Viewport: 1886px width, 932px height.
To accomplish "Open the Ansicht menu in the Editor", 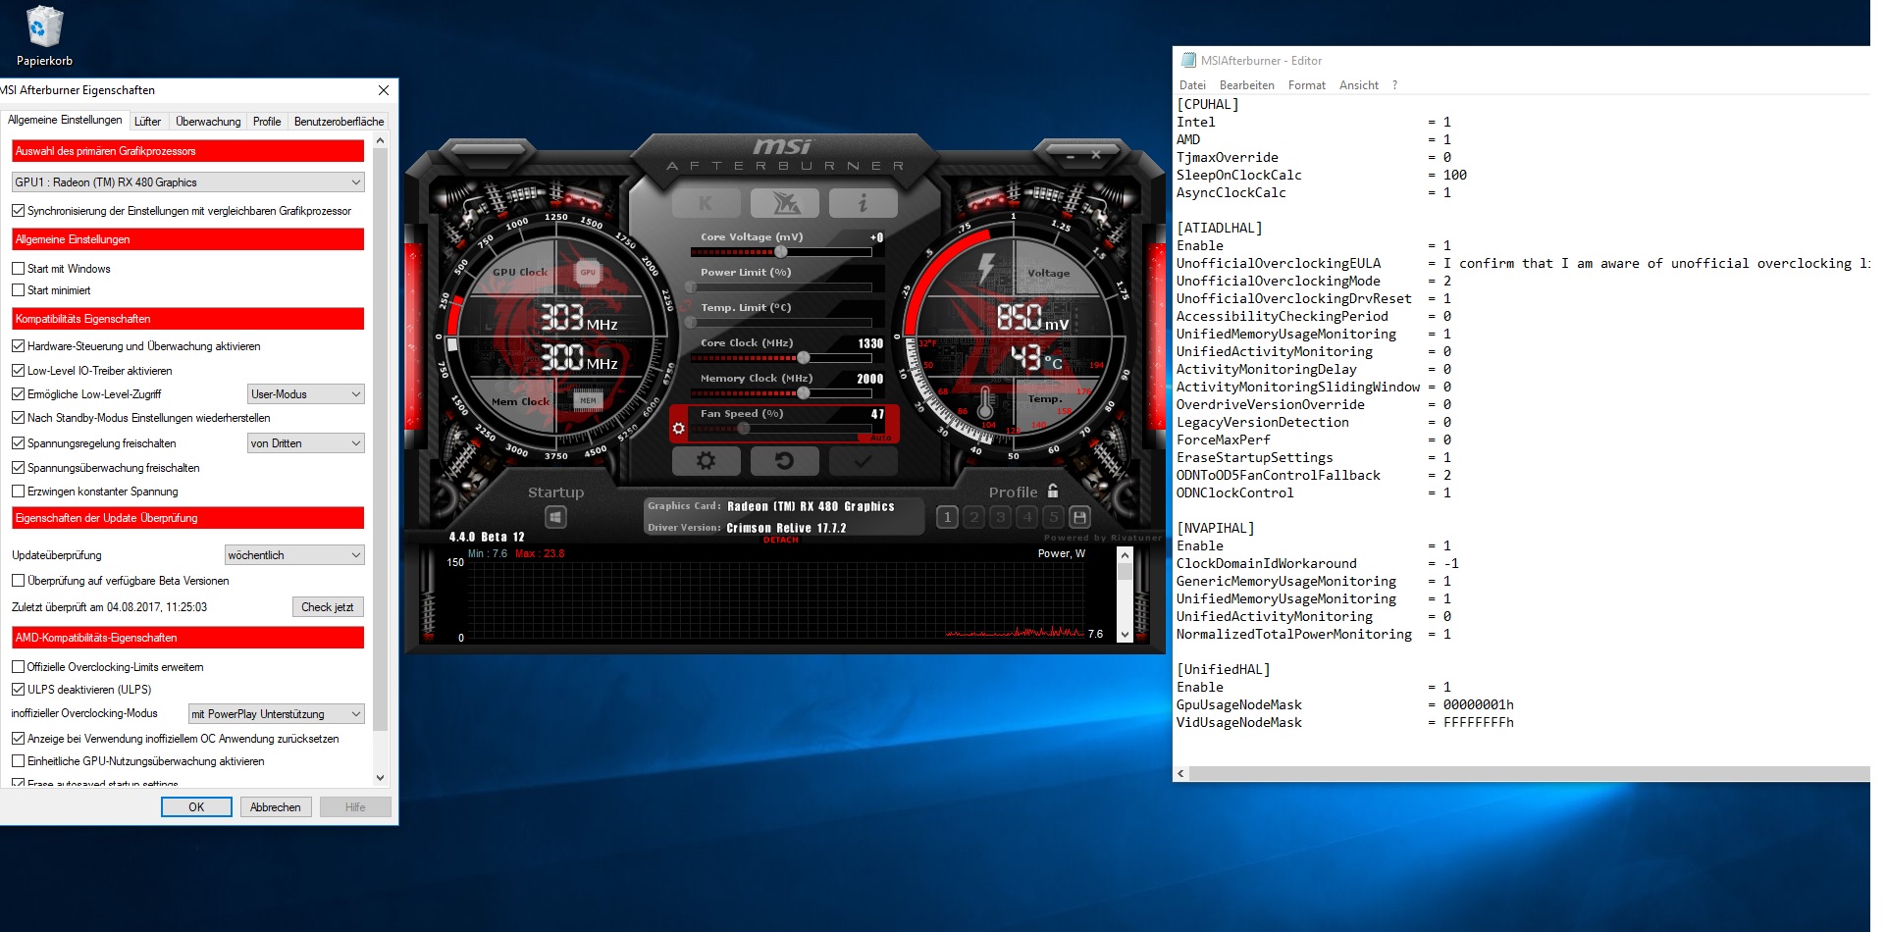I will tap(1359, 85).
